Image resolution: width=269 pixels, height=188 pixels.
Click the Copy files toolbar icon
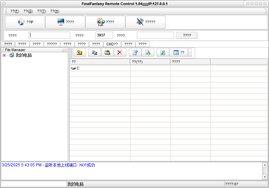click(x=94, y=52)
